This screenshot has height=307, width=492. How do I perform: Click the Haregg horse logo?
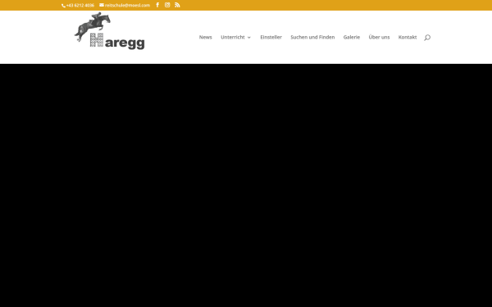pyautogui.click(x=110, y=31)
